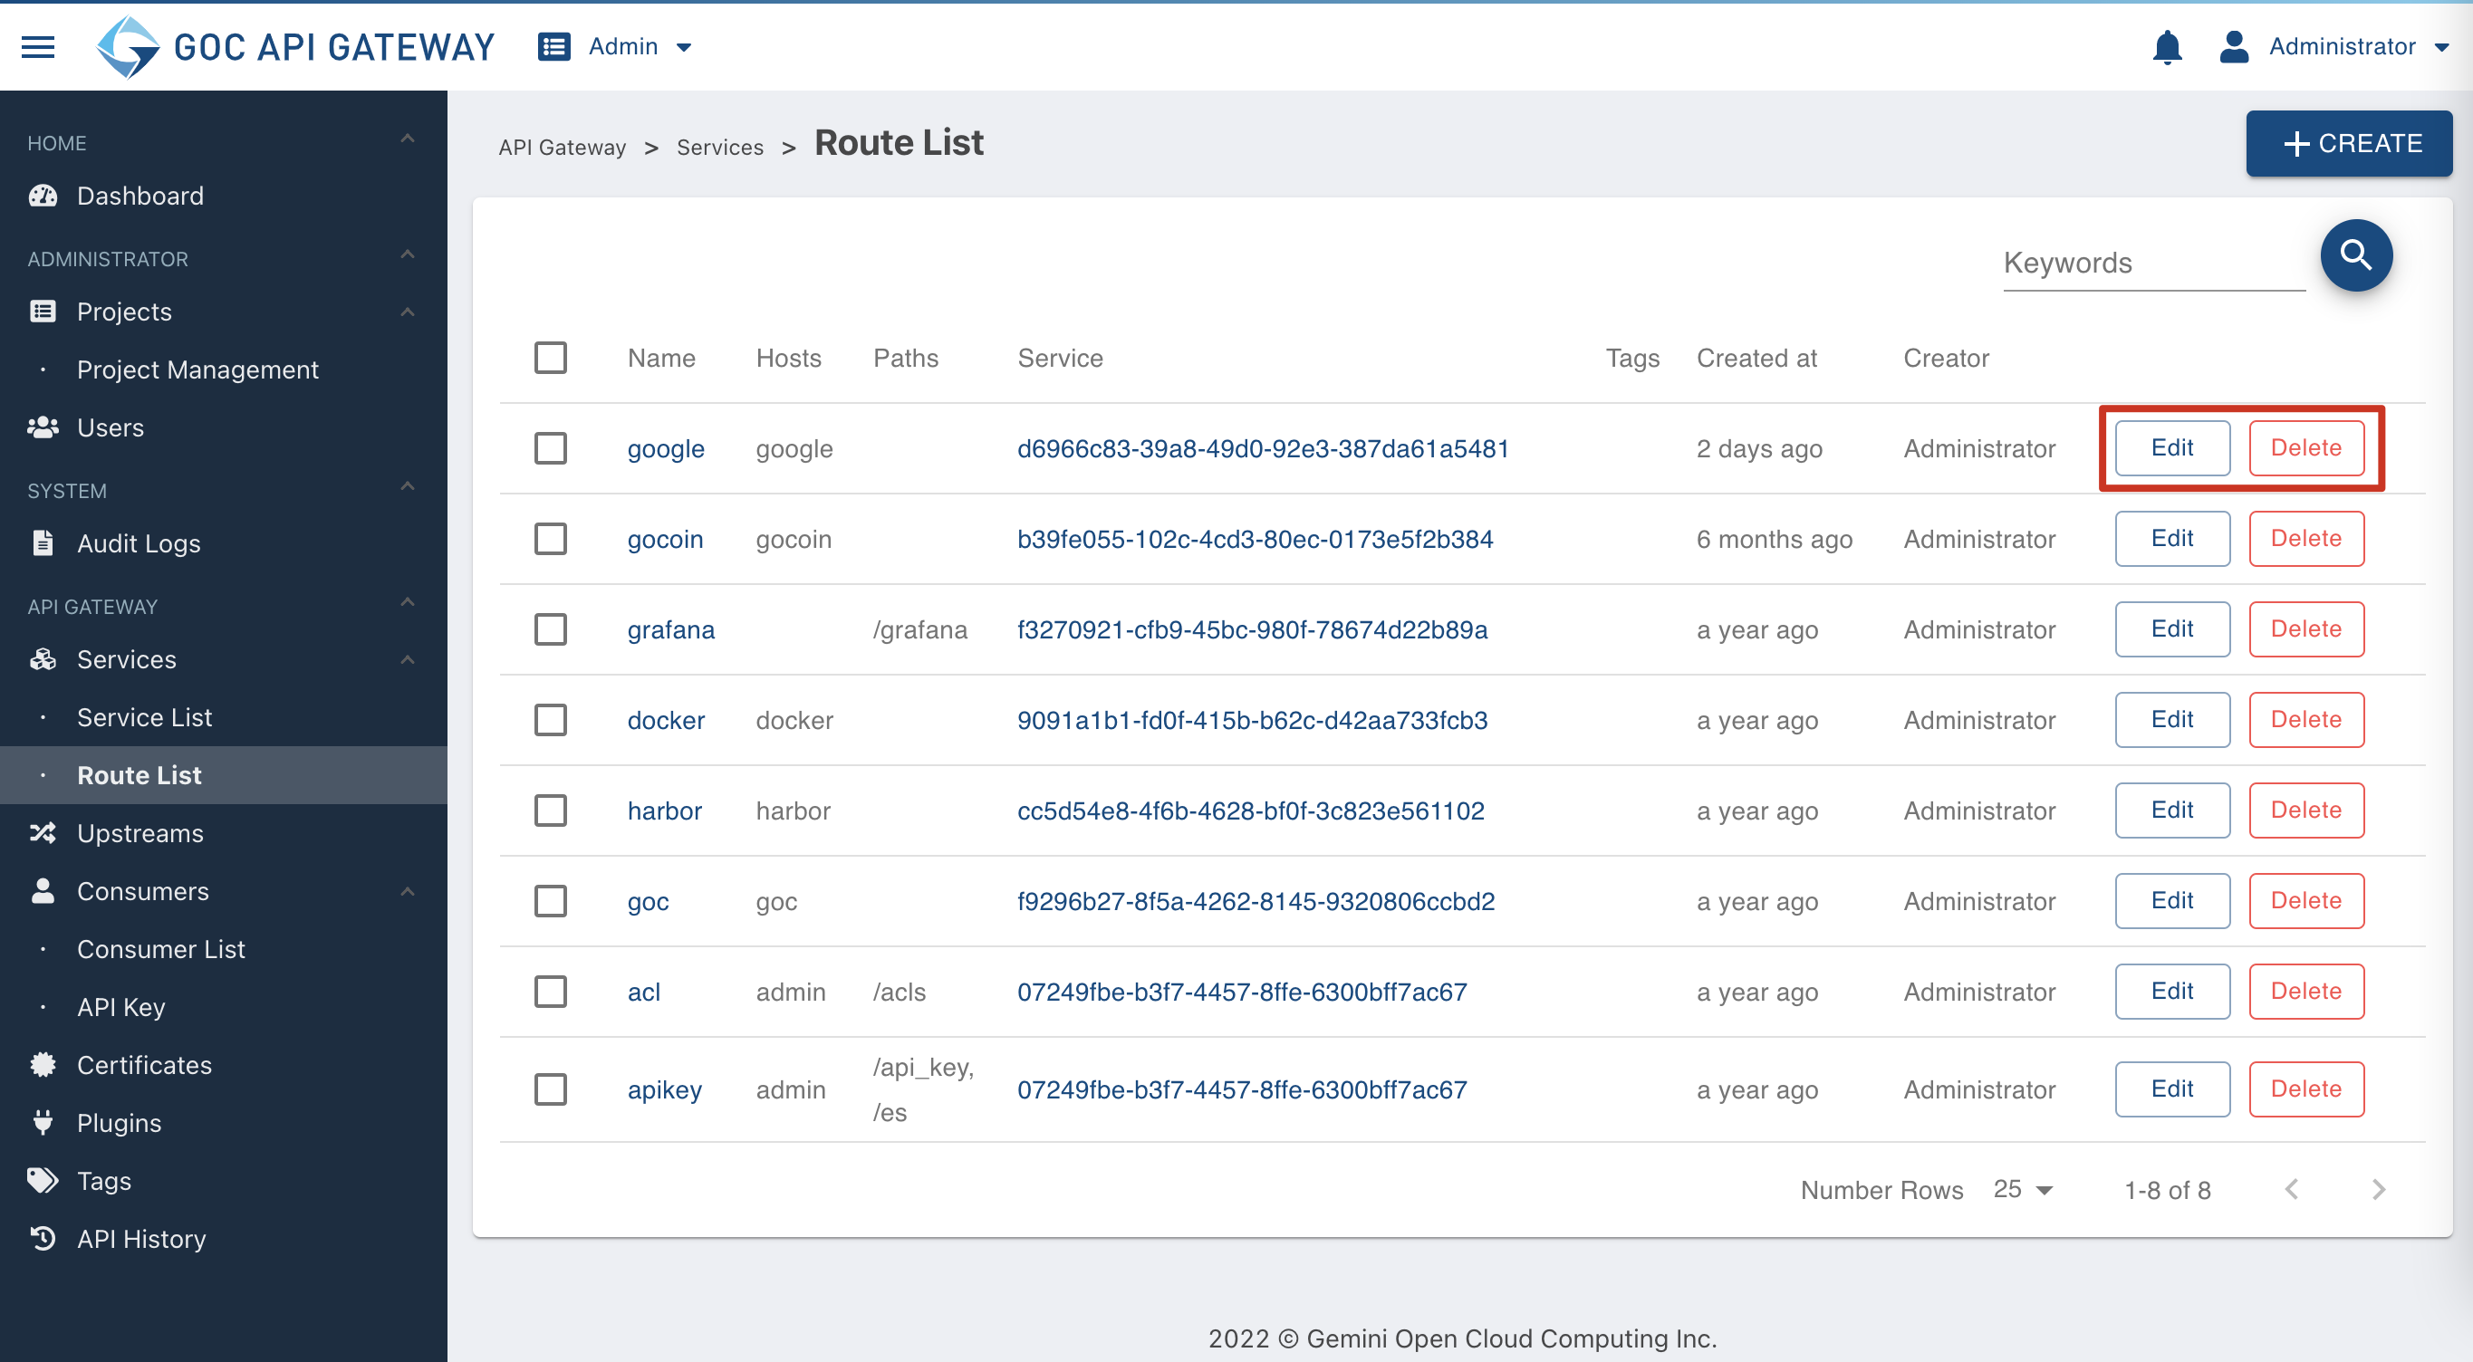Open the hamburger menu icon
The width and height of the screenshot is (2473, 1362).
(37, 46)
